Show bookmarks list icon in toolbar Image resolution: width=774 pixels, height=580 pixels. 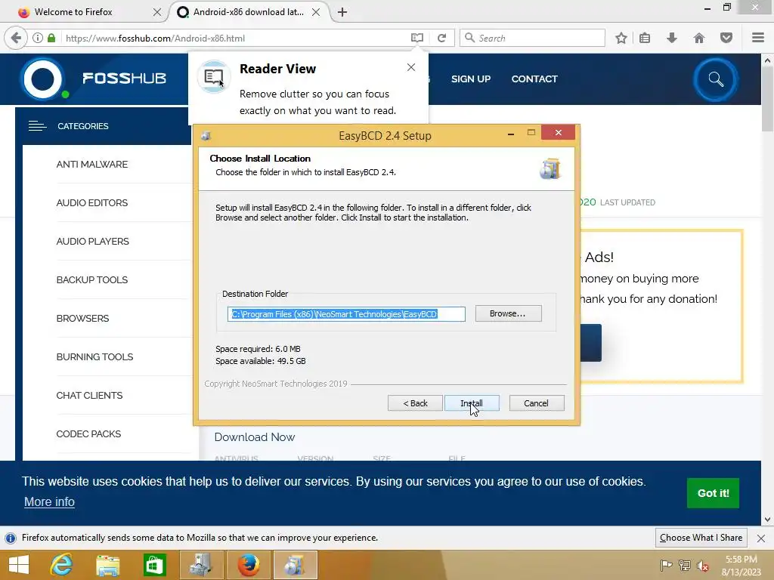[x=645, y=38]
